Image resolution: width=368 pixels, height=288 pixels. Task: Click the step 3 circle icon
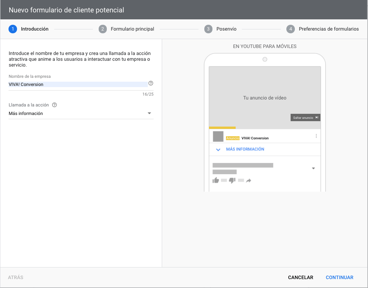(208, 29)
